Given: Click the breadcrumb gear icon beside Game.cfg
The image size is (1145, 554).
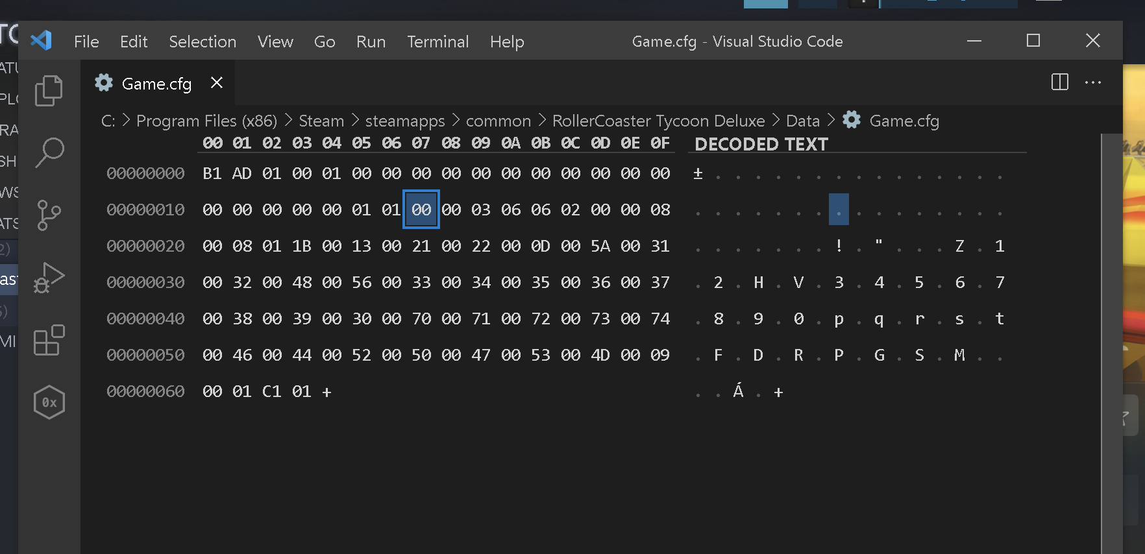Looking at the screenshot, I should coord(852,120).
